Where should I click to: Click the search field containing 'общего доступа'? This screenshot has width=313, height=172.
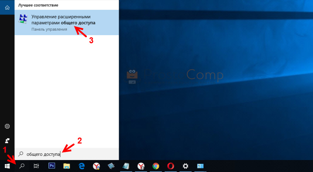click(67, 154)
